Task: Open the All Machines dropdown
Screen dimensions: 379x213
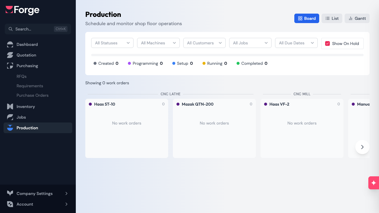Action: click(x=158, y=43)
